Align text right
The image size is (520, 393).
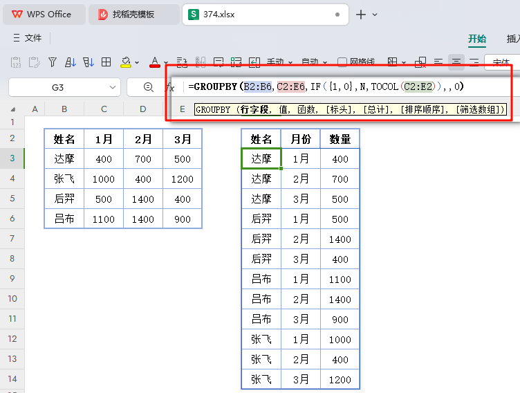pos(474,62)
